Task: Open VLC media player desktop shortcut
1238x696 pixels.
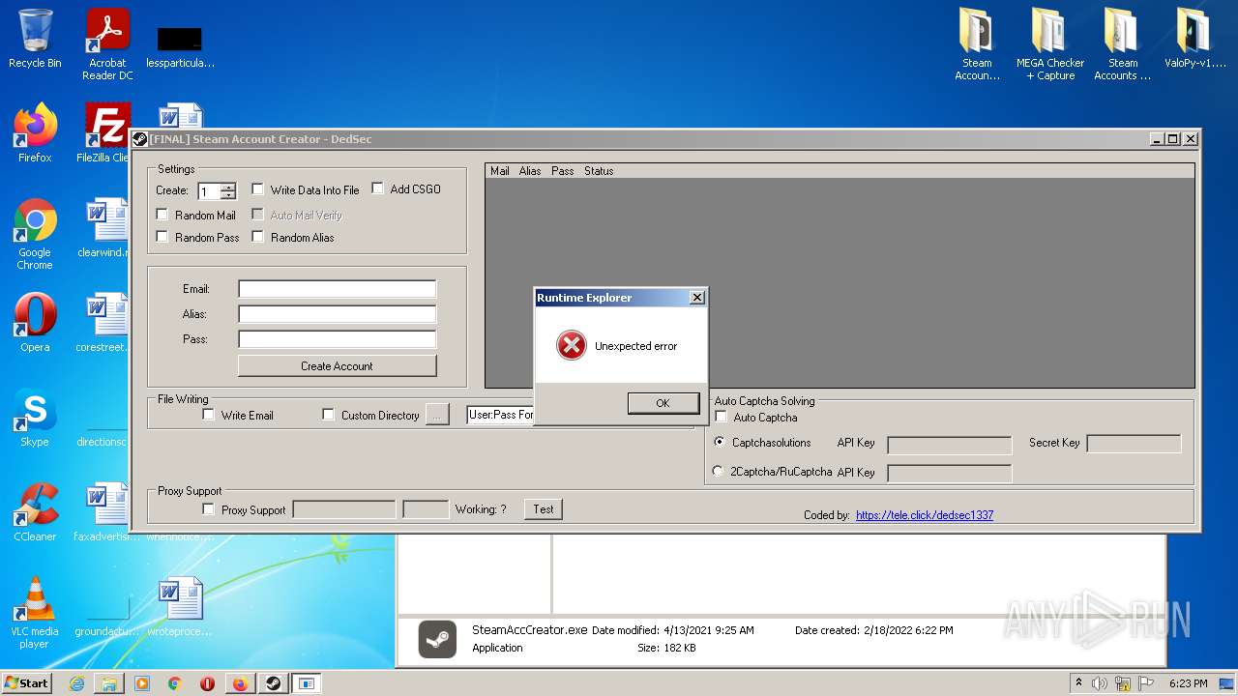Action: [x=35, y=612]
